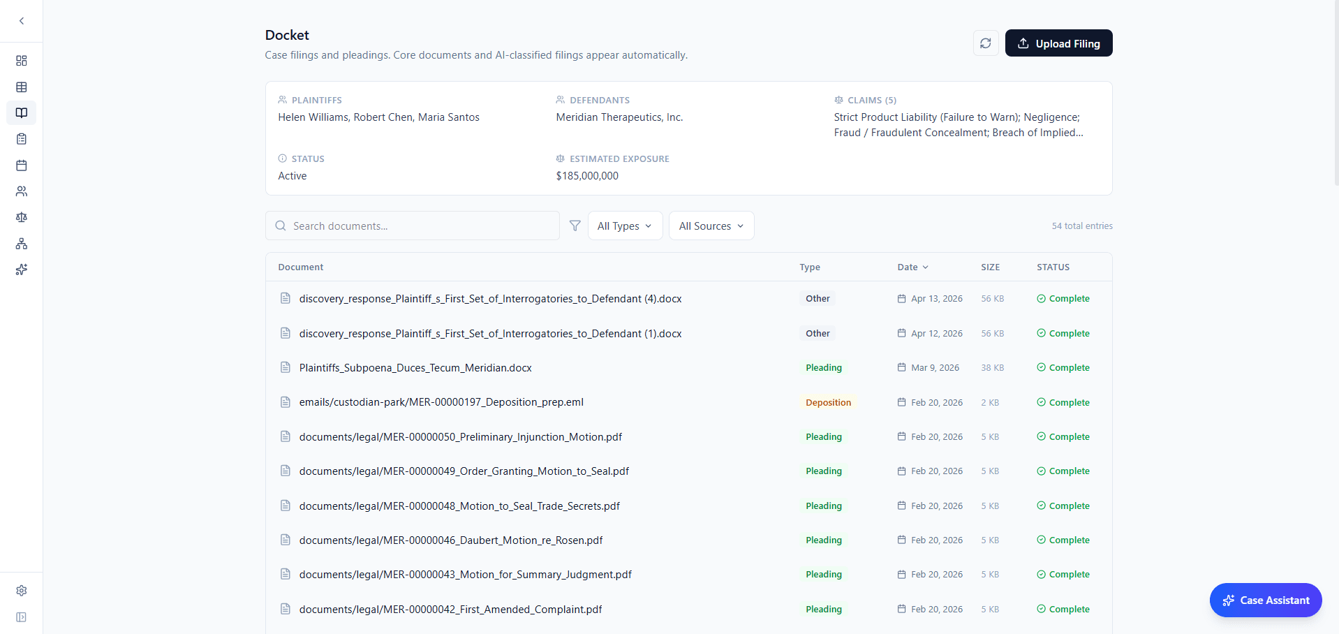Click the Type column header
The image size is (1339, 634).
click(x=810, y=267)
